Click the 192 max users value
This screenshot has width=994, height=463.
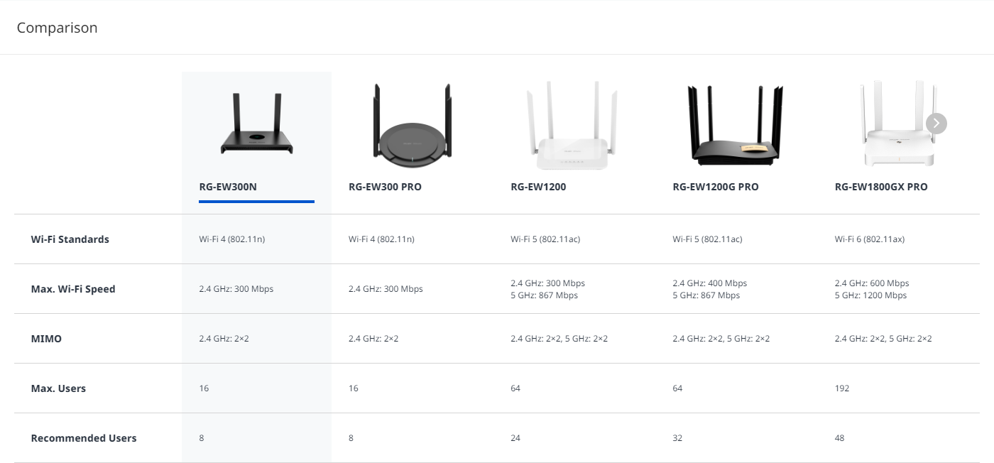(x=842, y=388)
